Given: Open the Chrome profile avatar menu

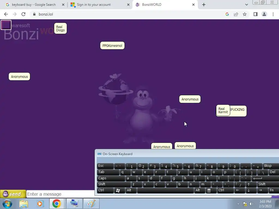Looking at the screenshot, I should (264, 14).
